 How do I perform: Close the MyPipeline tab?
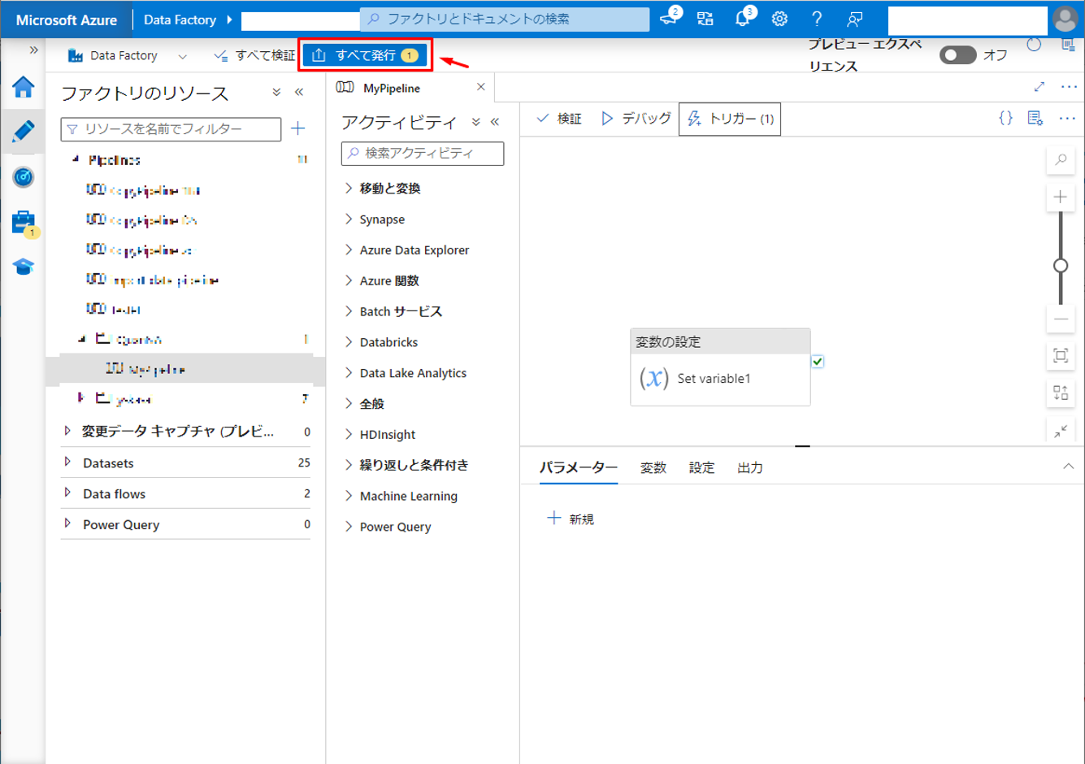(x=481, y=87)
